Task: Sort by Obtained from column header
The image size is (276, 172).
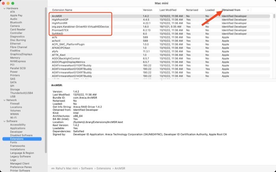Action: tap(231, 10)
